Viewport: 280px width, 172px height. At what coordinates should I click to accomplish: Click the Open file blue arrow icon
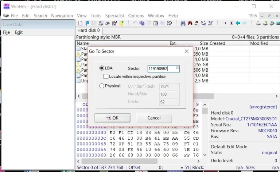click(87, 23)
